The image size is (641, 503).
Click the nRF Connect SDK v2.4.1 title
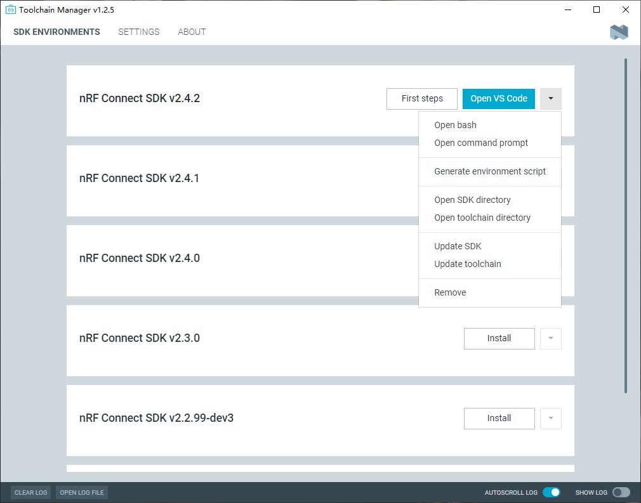click(140, 178)
